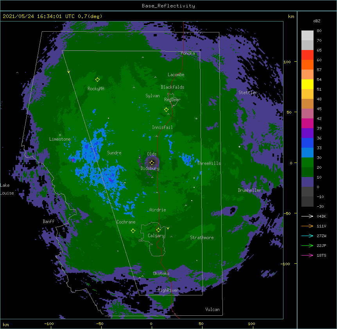Image resolution: width=337 pixels, height=329 pixels.
Task: Click the Base_Reflectivity title text
Action: pyautogui.click(x=168, y=6)
